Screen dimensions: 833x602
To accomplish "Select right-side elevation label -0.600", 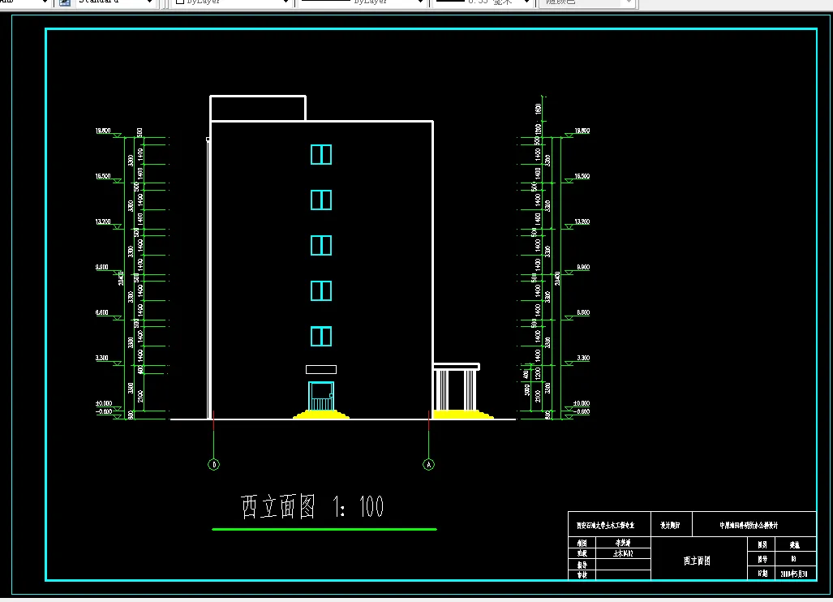I will 582,411.
